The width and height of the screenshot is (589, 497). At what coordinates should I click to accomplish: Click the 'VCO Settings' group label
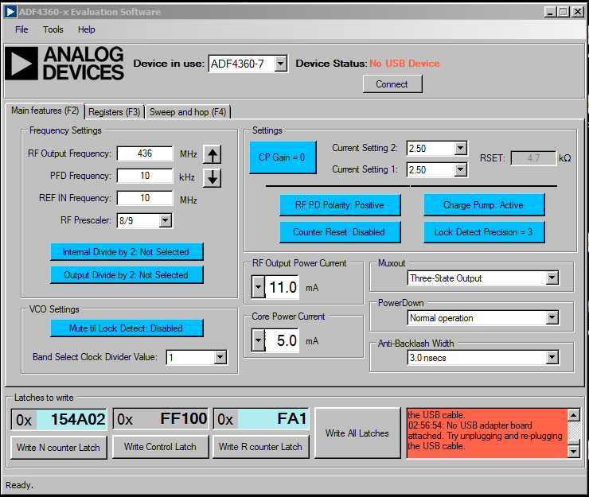(54, 309)
